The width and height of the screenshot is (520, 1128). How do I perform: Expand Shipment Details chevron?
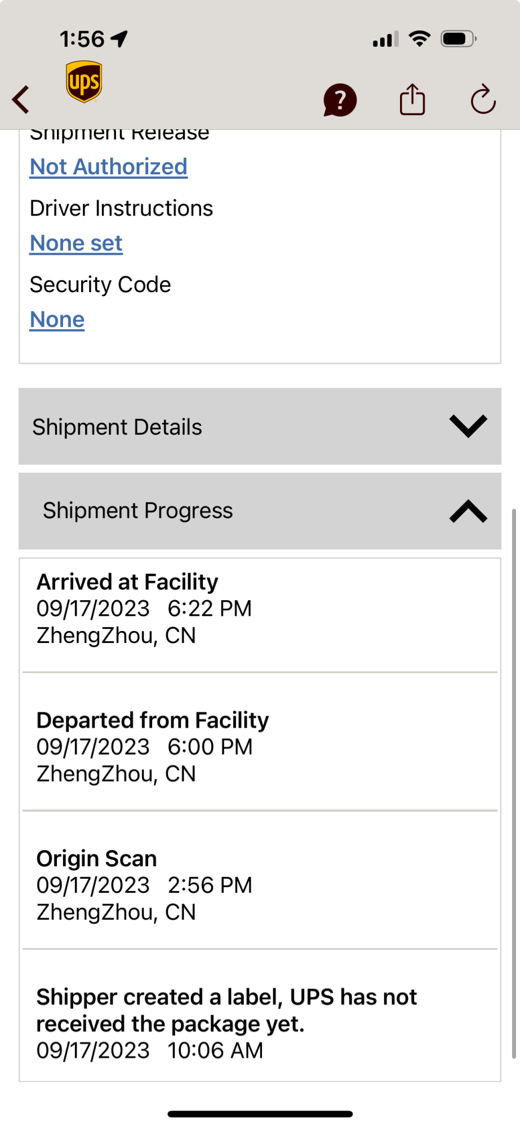point(468,426)
